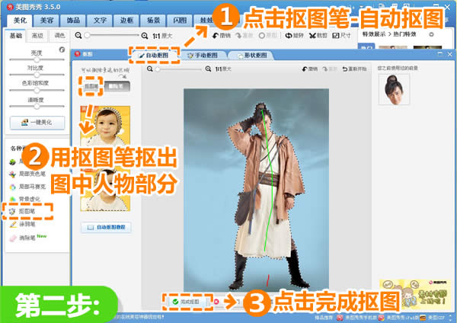Open the 美容 main tab
Image resolution: width=457 pixels, height=323 pixels.
click(x=46, y=20)
